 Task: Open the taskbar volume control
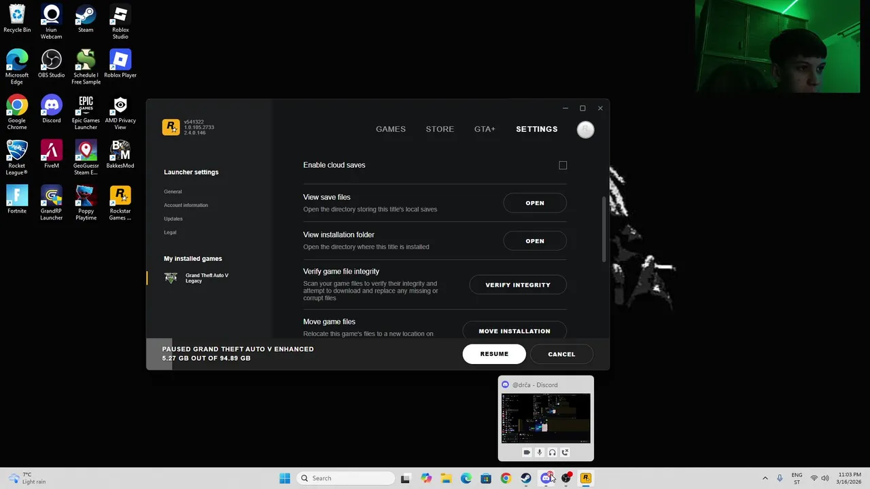(824, 478)
